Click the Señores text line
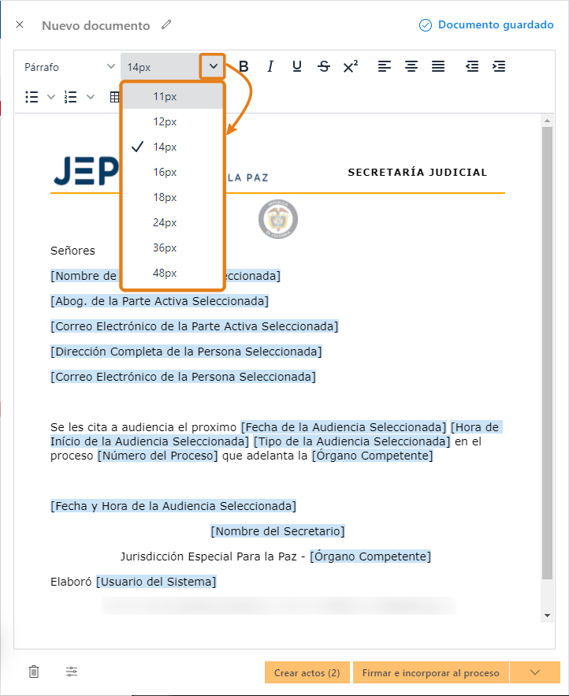The height and width of the screenshot is (696, 569). tap(73, 251)
